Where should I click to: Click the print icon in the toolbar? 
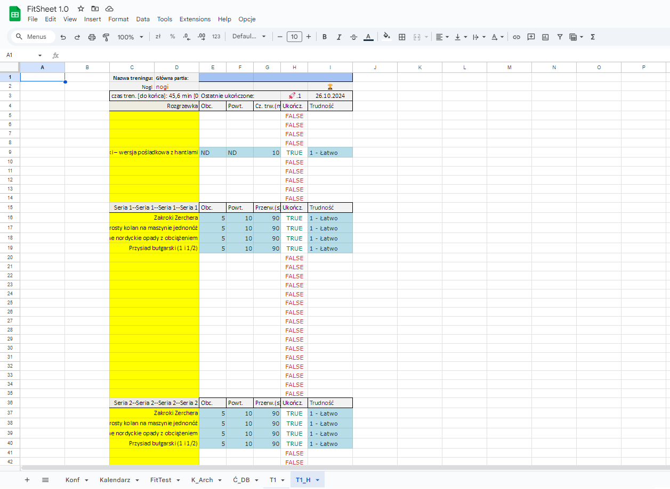coord(92,37)
